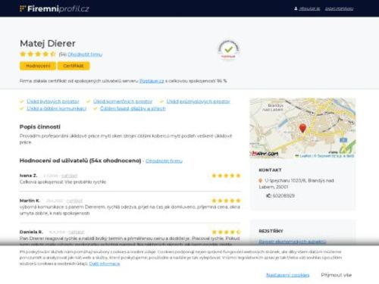Click Ohodnotit firmu link in reviews heading
The height and width of the screenshot is (284, 379).
[x=164, y=161]
